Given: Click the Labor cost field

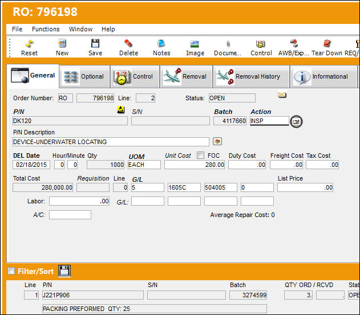Looking at the screenshot, I should [79, 201].
